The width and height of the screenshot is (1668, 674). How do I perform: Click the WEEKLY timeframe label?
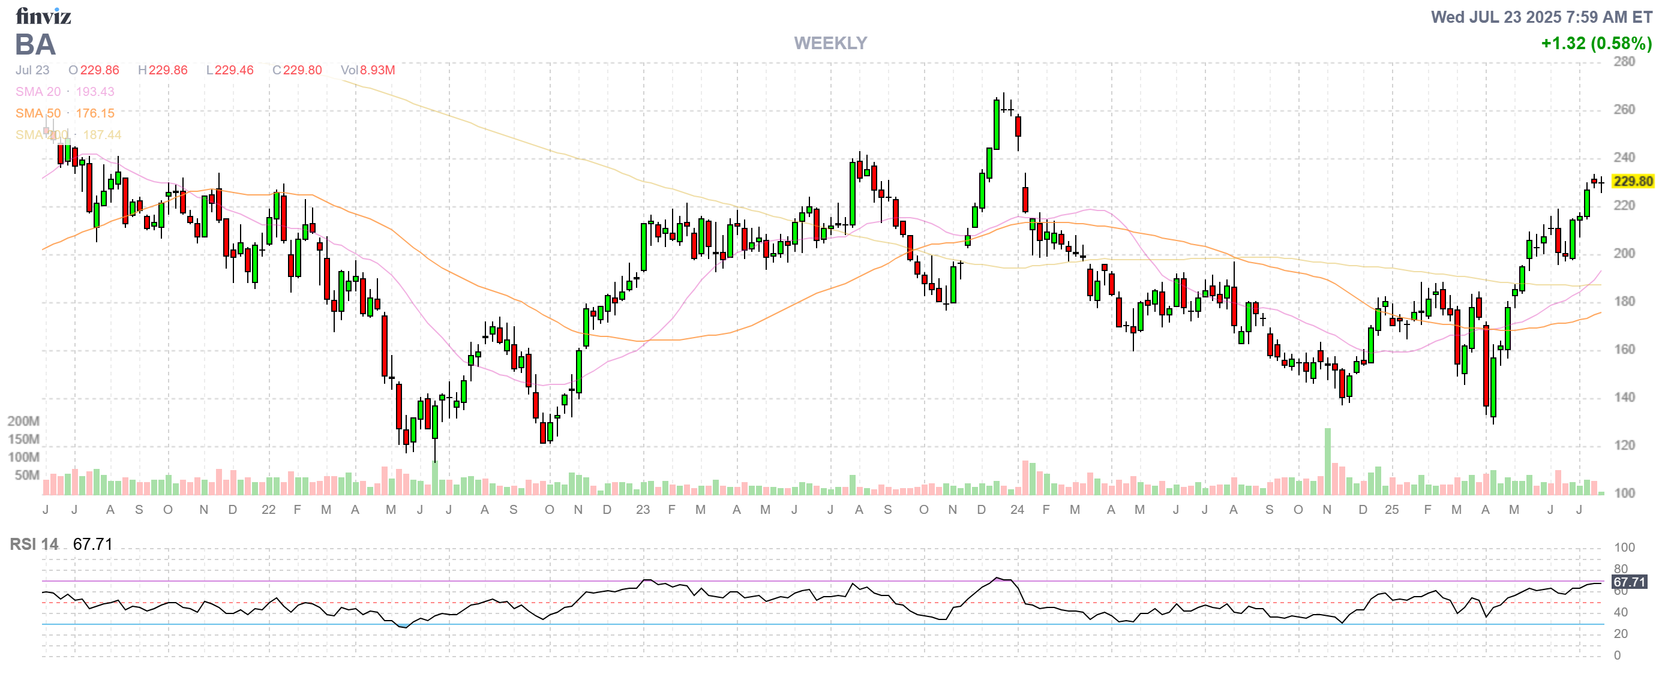coord(830,43)
